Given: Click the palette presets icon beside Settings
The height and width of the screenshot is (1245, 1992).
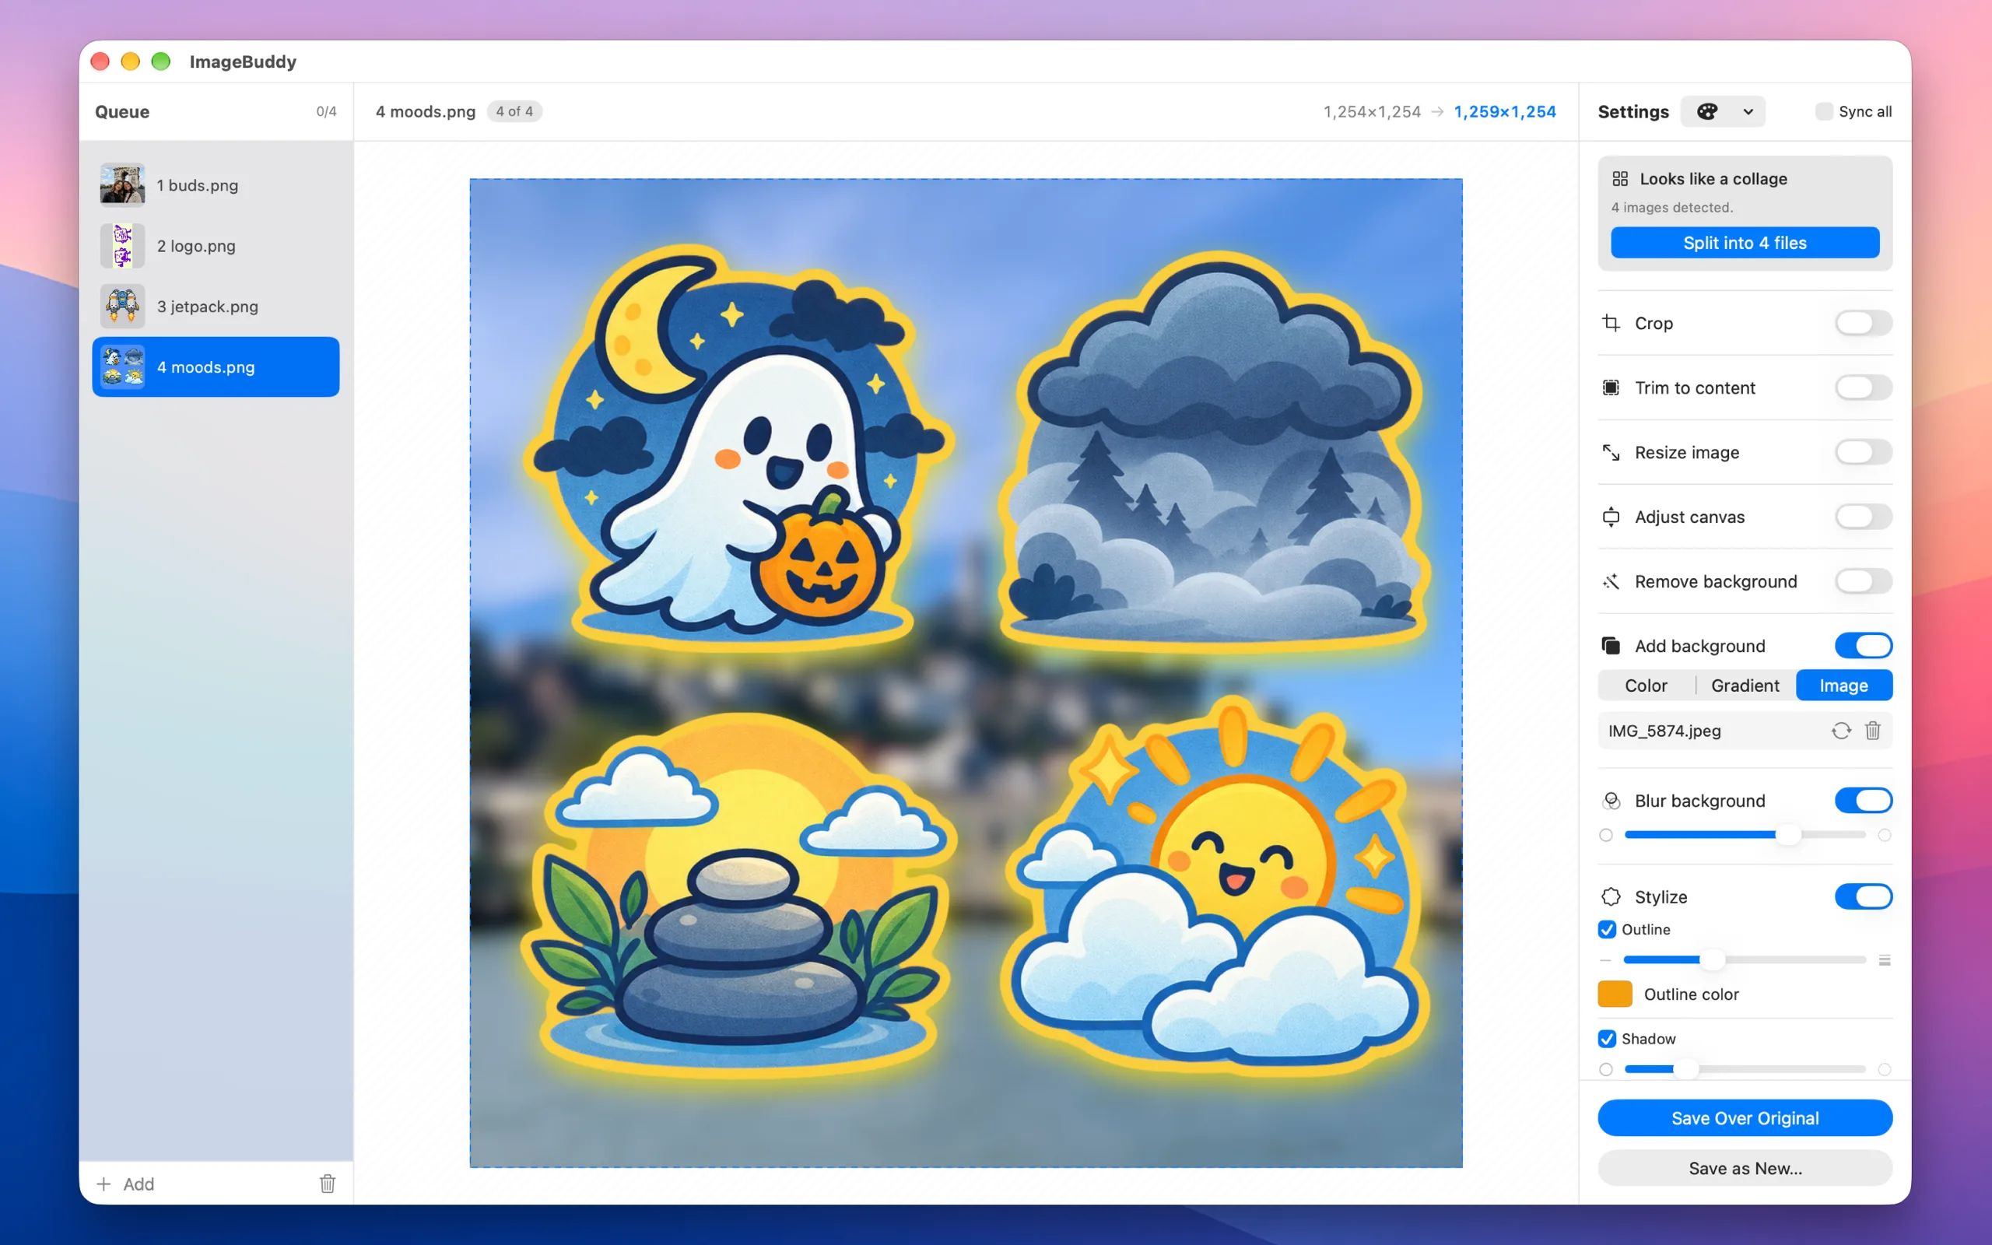Looking at the screenshot, I should coord(1707,111).
